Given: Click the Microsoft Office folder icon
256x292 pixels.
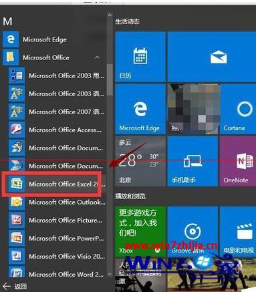Looking at the screenshot, I should tap(11, 57).
